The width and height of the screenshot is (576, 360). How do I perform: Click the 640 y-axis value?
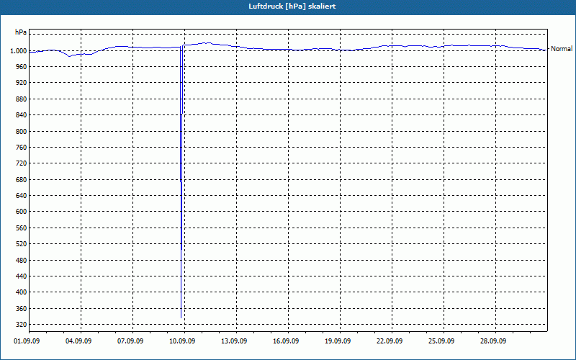(22, 196)
